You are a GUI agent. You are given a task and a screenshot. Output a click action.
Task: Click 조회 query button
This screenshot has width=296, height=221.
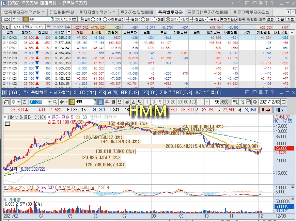tap(270, 19)
